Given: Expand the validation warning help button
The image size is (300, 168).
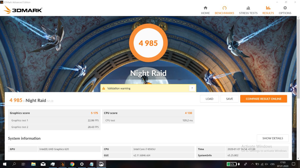Looking at the screenshot, I should tap(192, 88).
